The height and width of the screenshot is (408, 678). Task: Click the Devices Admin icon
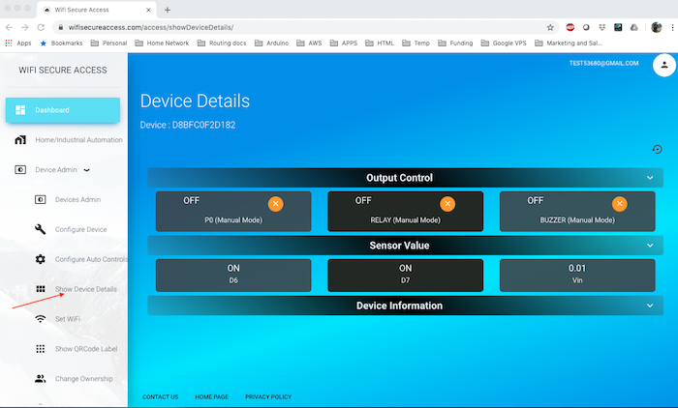[x=41, y=199]
